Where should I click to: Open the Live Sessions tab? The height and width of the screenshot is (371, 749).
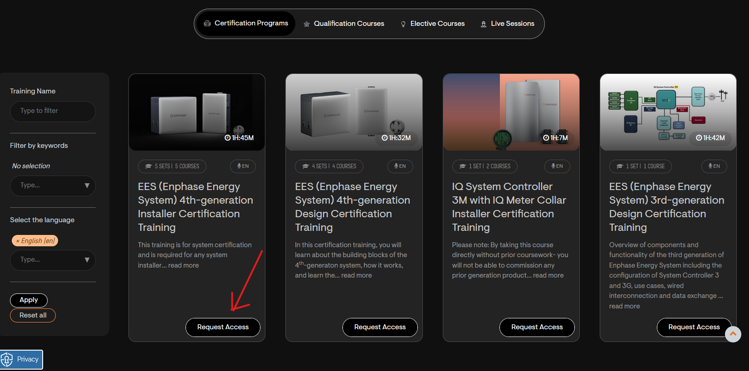507,24
